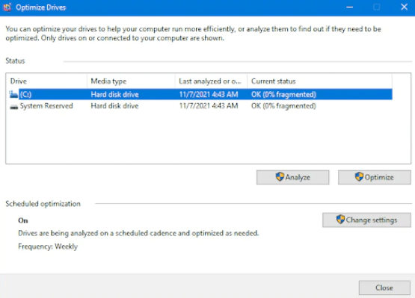415x298 pixels.
Task: Sort by the Media type column header
Action: click(x=131, y=81)
